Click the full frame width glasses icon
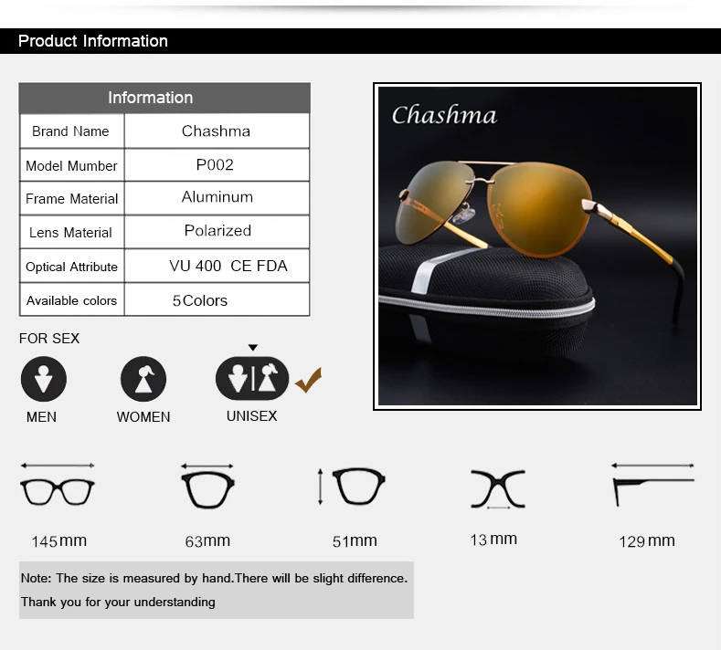Screen dimensions: 721x650 (x=58, y=485)
